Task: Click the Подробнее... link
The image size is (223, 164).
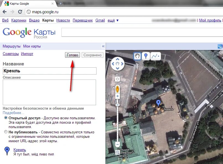Action: (x=14, y=113)
